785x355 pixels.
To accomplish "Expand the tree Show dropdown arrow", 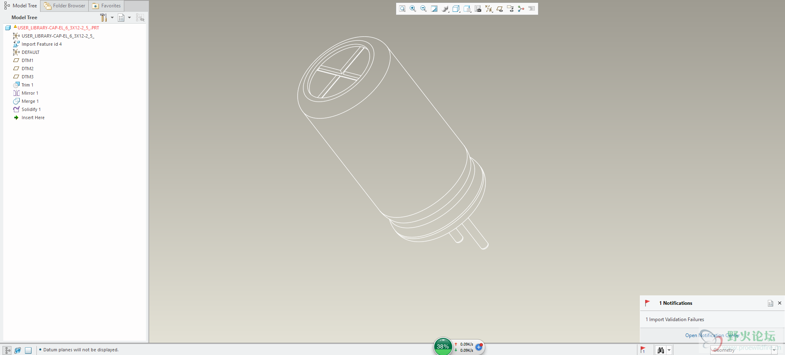I will click(129, 18).
